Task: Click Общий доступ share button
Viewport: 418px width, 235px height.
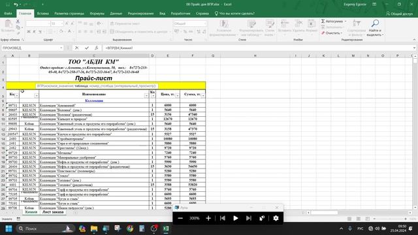Action: coord(399,13)
